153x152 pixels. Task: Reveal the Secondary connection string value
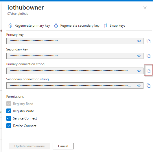[x=139, y=86]
